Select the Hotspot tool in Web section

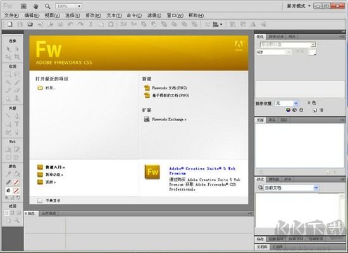coord(8,150)
